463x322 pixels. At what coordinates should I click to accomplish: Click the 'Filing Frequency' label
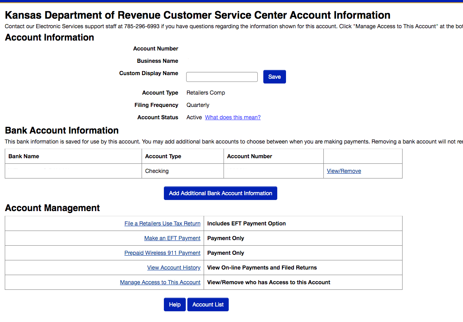point(156,105)
